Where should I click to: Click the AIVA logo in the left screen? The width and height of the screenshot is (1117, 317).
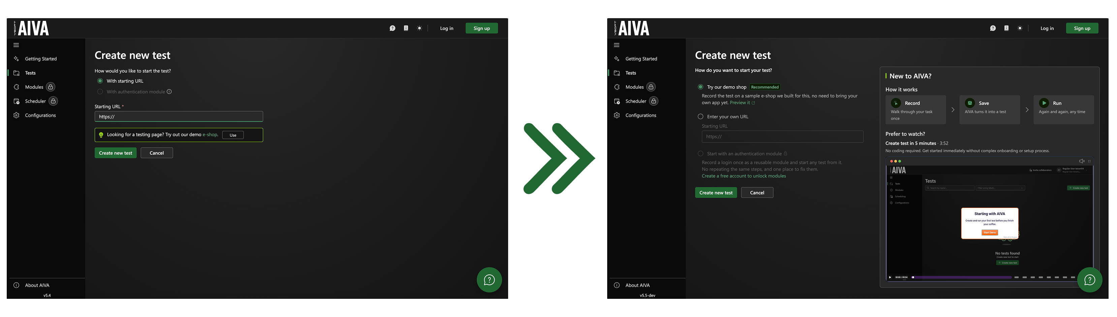(31, 28)
